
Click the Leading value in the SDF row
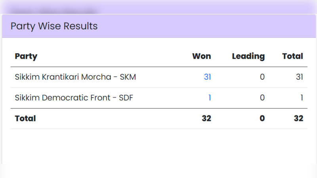click(262, 98)
